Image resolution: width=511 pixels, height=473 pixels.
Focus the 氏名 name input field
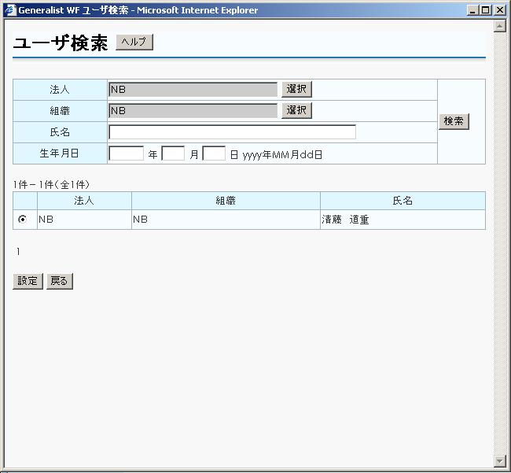tap(232, 132)
